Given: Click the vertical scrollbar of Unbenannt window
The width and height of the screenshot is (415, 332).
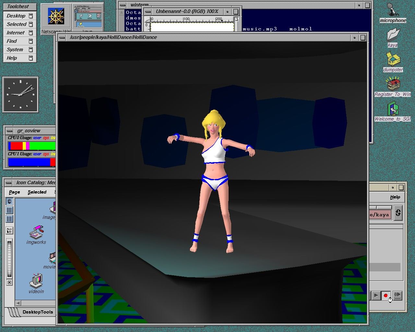Looking at the screenshot, I should 237,24.
